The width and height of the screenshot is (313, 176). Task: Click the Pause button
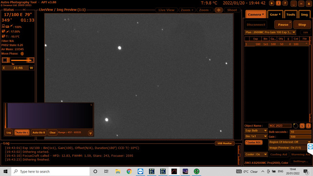point(283,25)
